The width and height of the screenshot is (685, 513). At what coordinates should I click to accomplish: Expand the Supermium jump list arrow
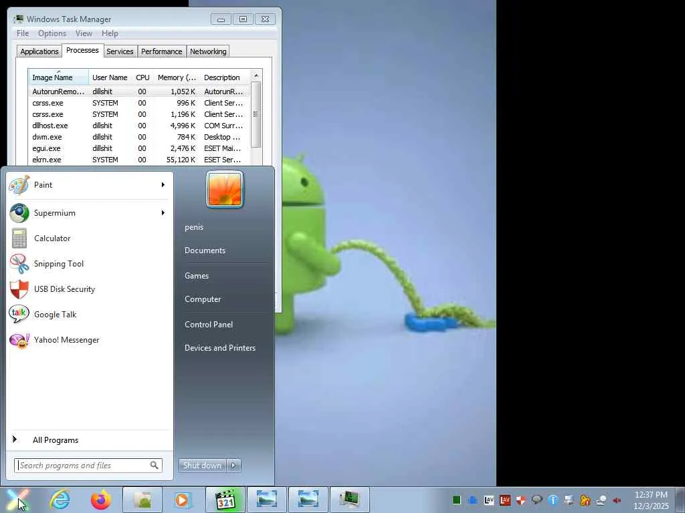pyautogui.click(x=163, y=213)
